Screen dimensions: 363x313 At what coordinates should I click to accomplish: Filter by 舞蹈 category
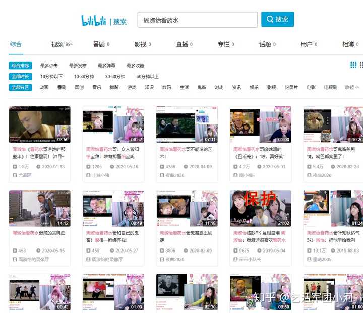tap(114, 87)
